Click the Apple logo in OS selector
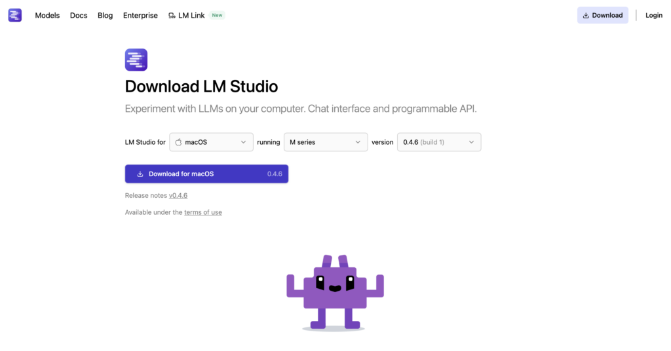671x351 pixels. pos(178,142)
